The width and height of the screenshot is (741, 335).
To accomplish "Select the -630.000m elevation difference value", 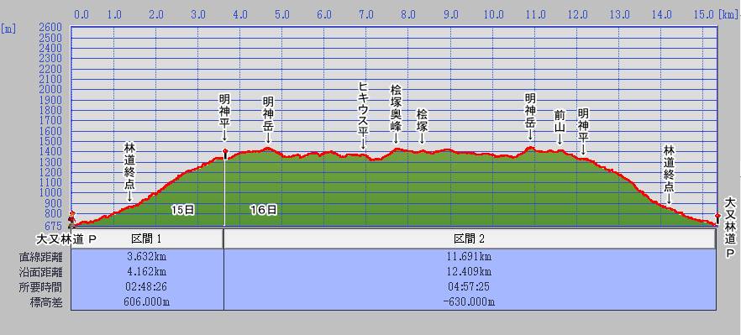I will [x=470, y=302].
